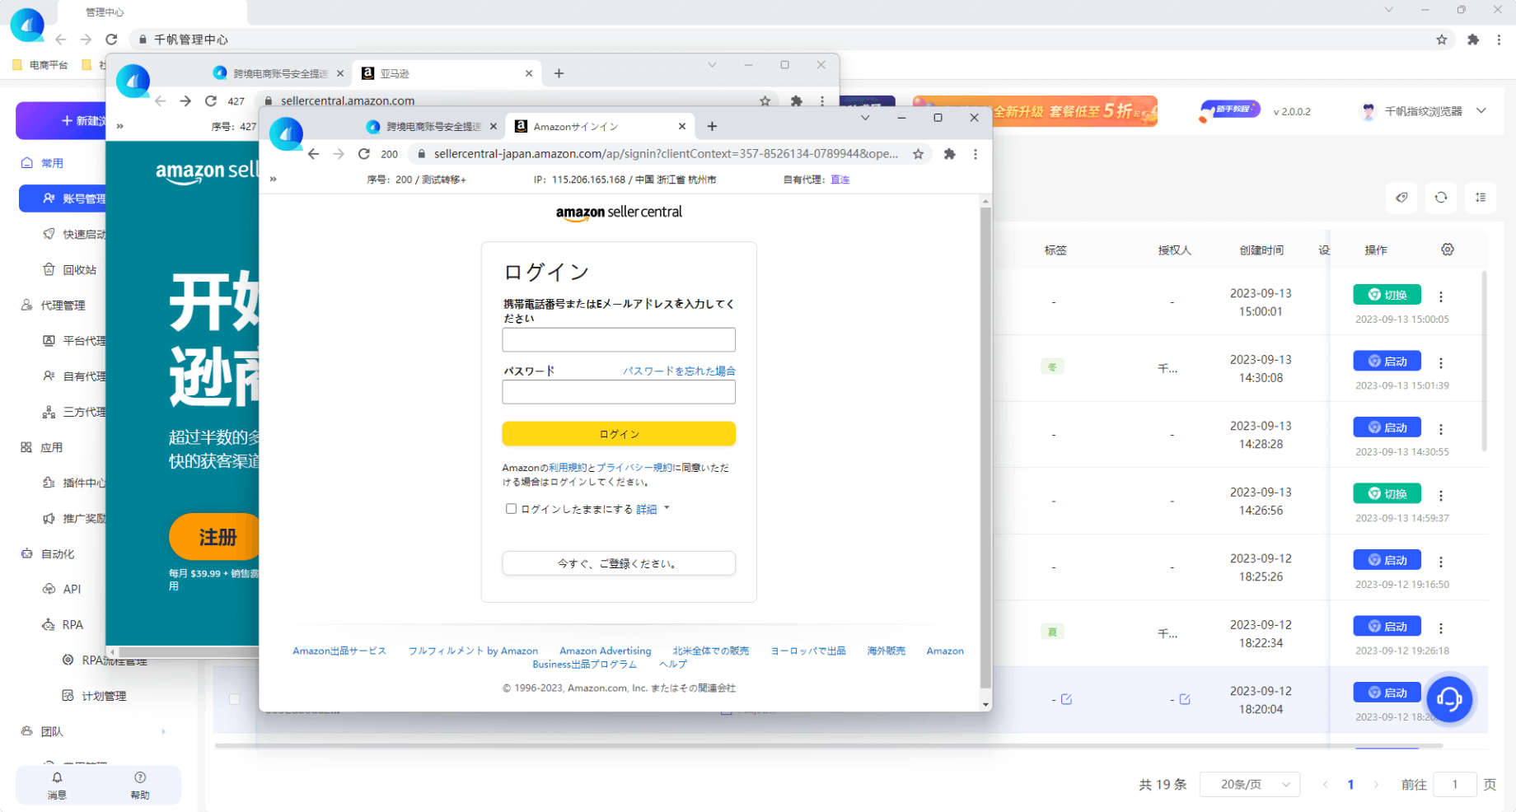
Task: Bookmark star in main 千帆管理中心 window
Action: (1441, 39)
